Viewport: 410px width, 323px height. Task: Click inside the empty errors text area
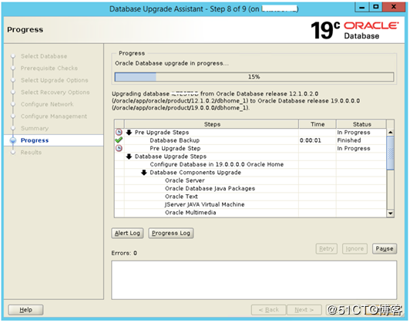254,280
